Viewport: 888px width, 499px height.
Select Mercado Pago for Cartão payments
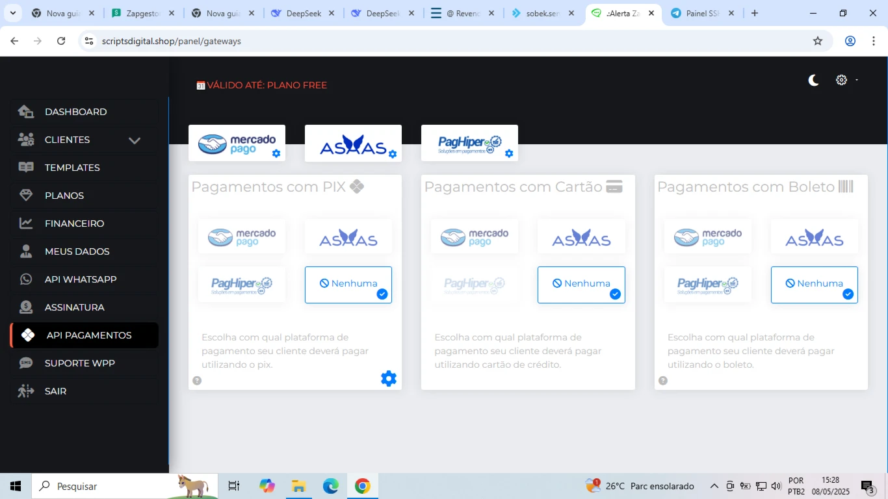point(475,237)
